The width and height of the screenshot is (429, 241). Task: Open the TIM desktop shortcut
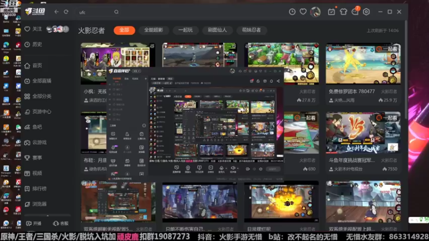pos(6,87)
